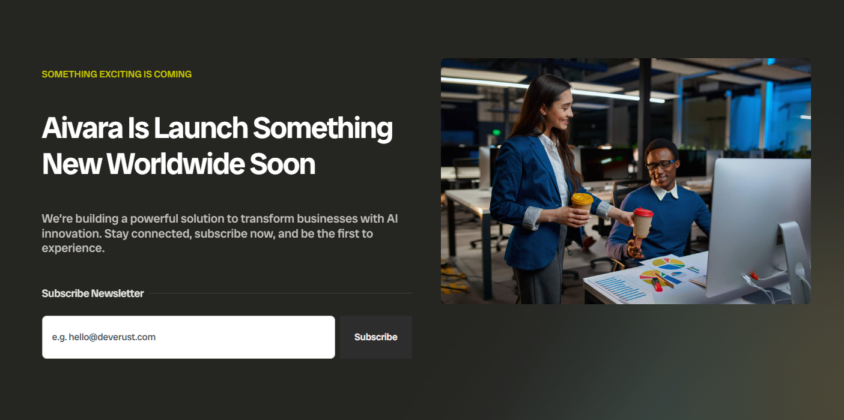Click the "New Worldwide Soon" headline line
The image size is (844, 420).
(178, 164)
